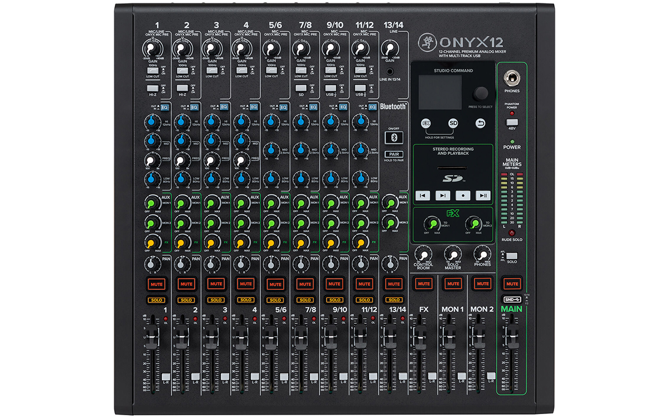The width and height of the screenshot is (669, 418).
Task: Toggle the SD switch on channel 7/8
Action: 300,88
